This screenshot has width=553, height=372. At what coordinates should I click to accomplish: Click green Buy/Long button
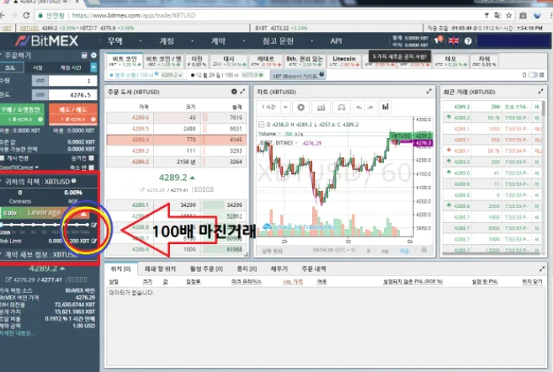pyautogui.click(x=22, y=114)
